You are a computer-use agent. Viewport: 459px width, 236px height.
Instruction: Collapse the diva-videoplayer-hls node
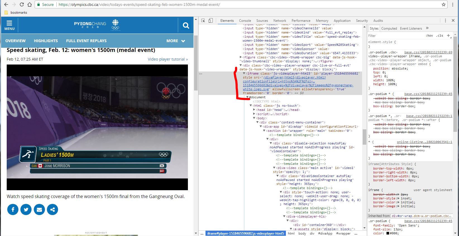[x=284, y=216]
